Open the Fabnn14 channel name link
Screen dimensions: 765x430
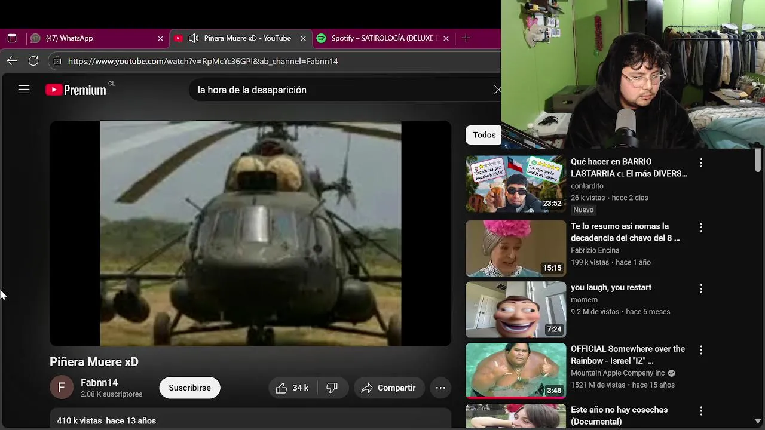99,382
